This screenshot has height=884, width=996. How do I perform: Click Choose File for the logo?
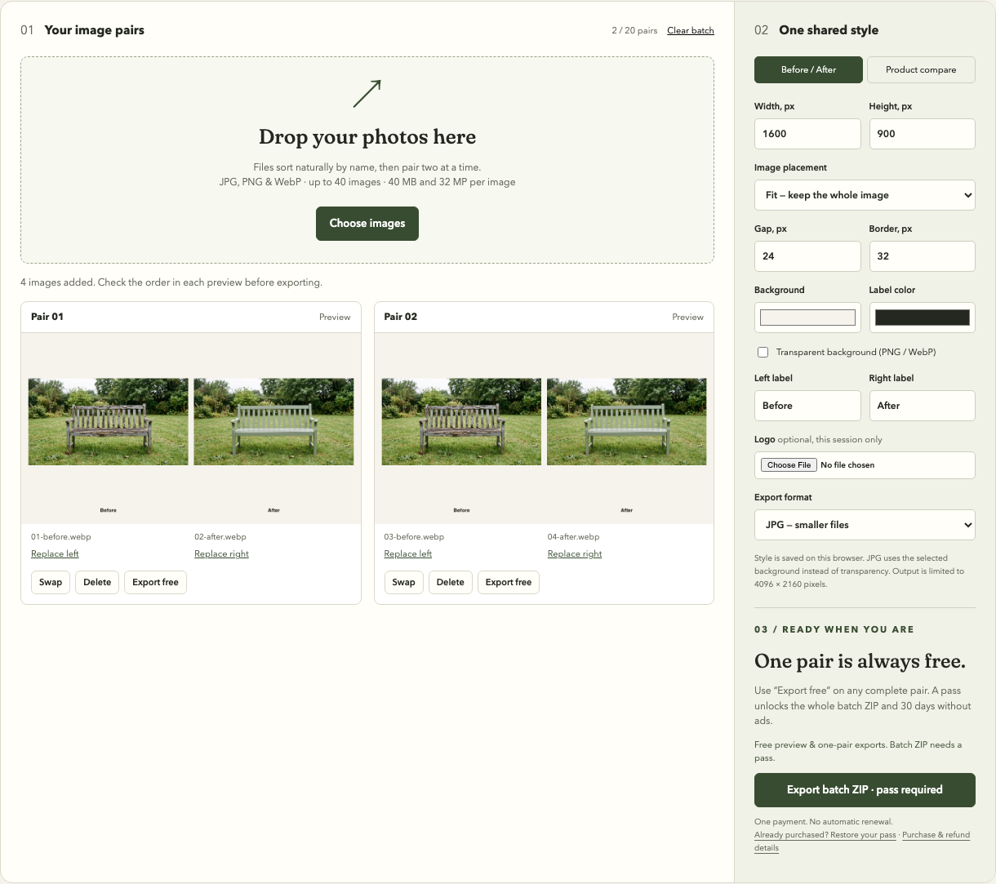click(789, 465)
